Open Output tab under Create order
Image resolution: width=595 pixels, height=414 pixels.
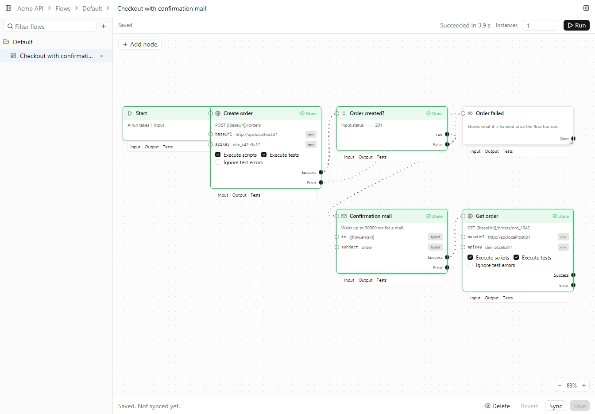240,195
